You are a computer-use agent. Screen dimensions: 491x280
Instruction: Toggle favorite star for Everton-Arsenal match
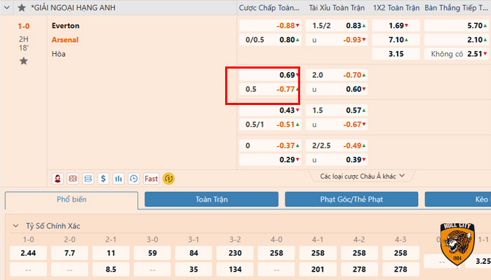[24, 62]
